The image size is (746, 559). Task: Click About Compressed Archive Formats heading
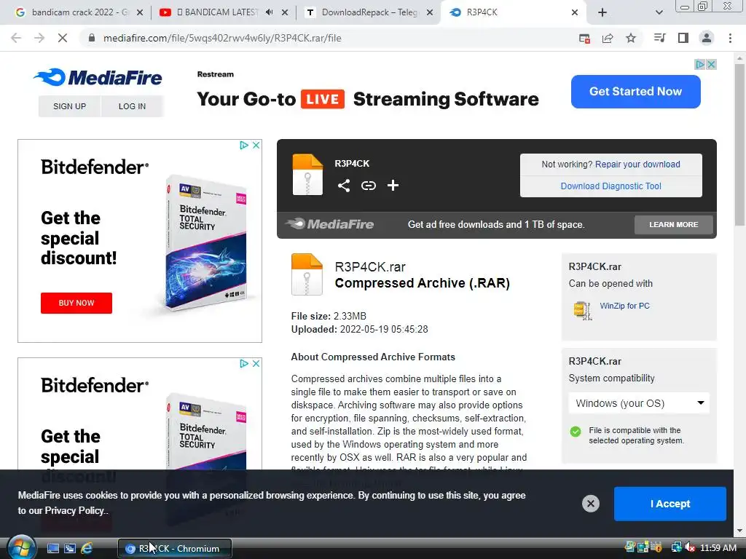coord(373,357)
